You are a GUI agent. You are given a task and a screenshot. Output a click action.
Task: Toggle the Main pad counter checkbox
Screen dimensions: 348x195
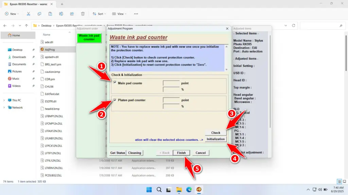tap(115, 82)
